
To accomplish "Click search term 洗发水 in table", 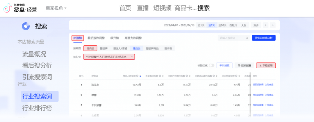I will point(95,85).
